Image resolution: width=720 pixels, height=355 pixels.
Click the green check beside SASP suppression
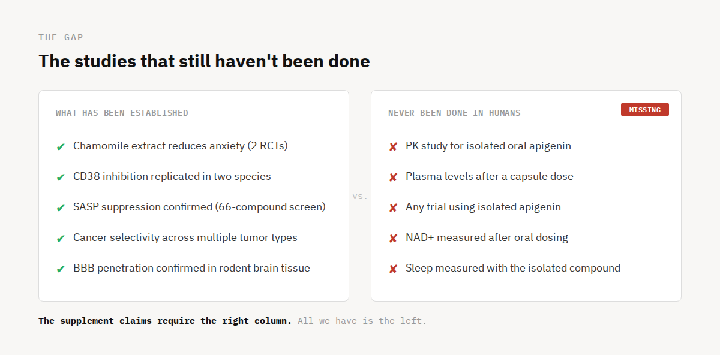click(60, 207)
